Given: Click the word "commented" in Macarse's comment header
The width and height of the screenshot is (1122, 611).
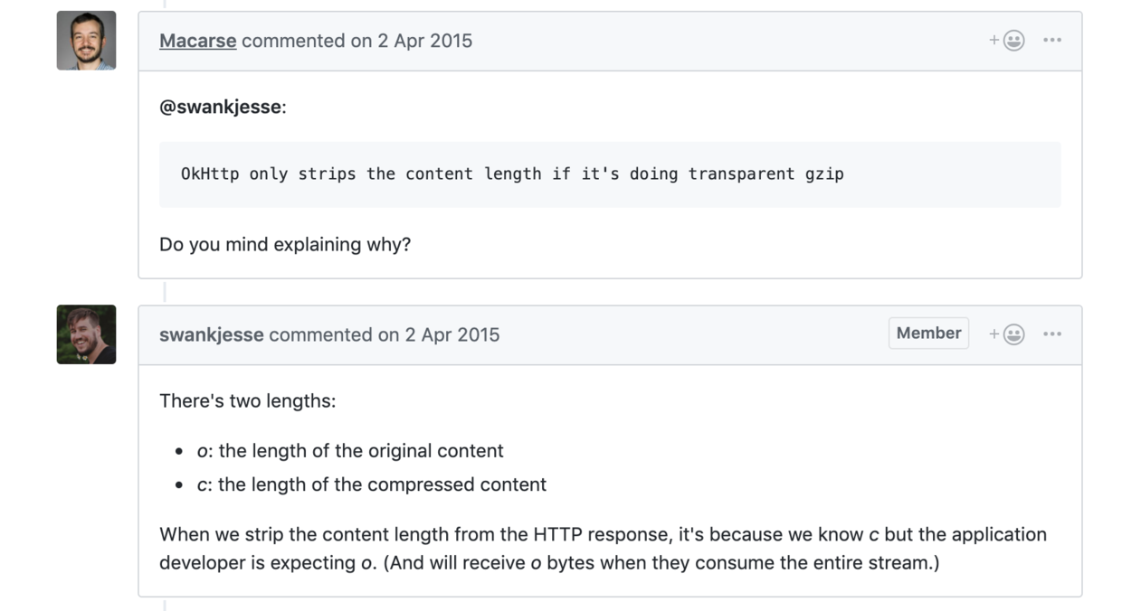Looking at the screenshot, I should pyautogui.click(x=293, y=41).
